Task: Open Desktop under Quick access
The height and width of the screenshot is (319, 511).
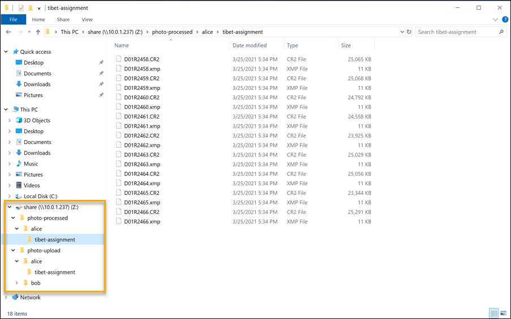Action: coord(33,63)
